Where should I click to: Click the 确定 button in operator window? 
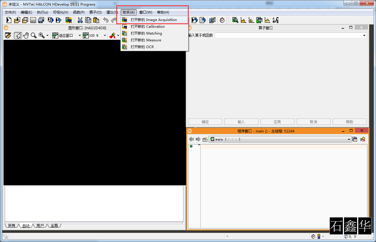tap(205, 122)
